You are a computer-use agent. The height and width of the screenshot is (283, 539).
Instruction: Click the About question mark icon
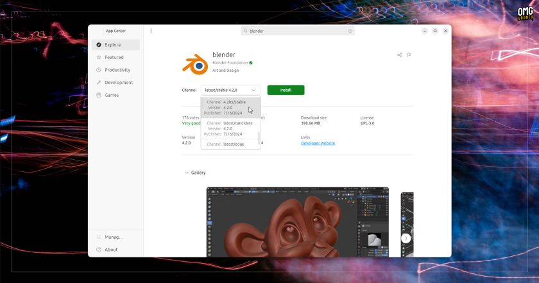click(x=99, y=250)
